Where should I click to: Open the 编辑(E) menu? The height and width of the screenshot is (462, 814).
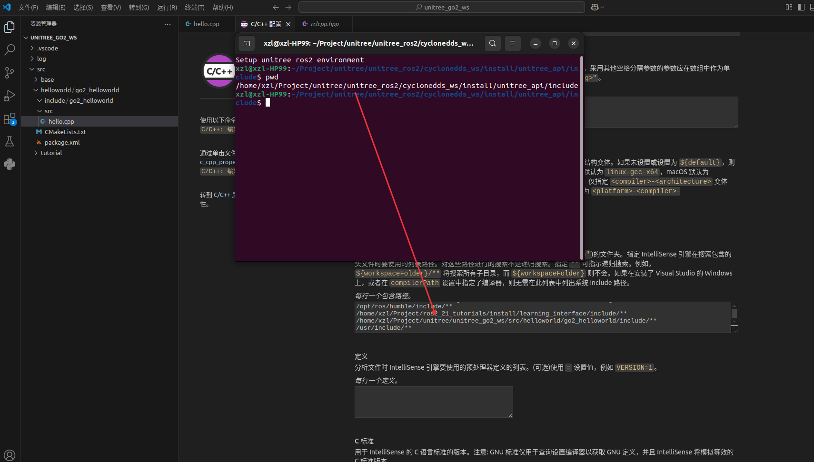(56, 7)
